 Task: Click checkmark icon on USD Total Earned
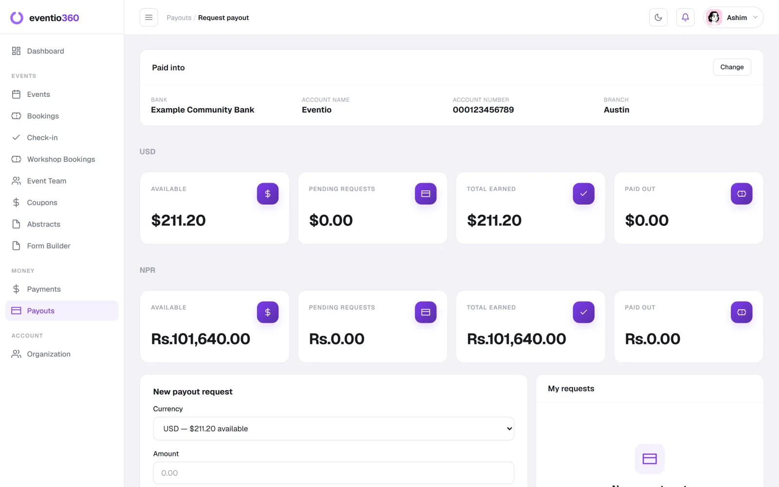[x=584, y=194]
